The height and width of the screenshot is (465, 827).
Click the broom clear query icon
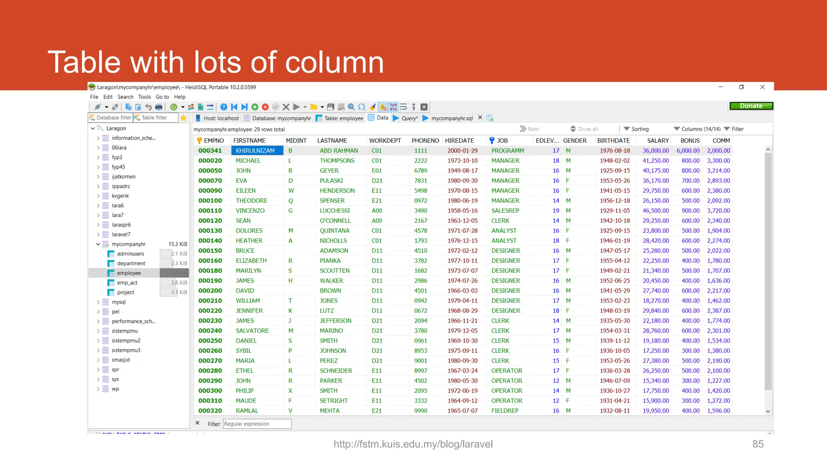point(372,107)
